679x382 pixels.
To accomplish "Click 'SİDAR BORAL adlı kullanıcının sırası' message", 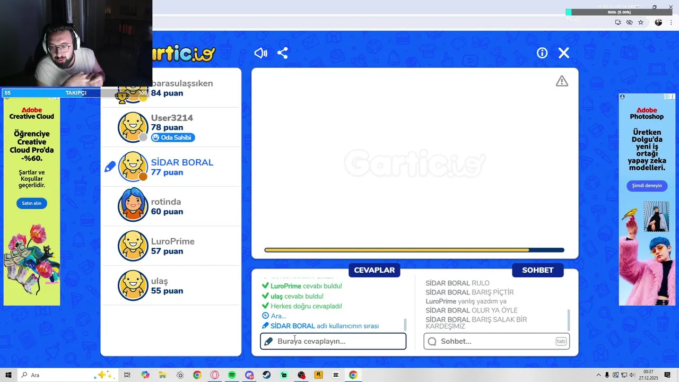I will [x=325, y=326].
